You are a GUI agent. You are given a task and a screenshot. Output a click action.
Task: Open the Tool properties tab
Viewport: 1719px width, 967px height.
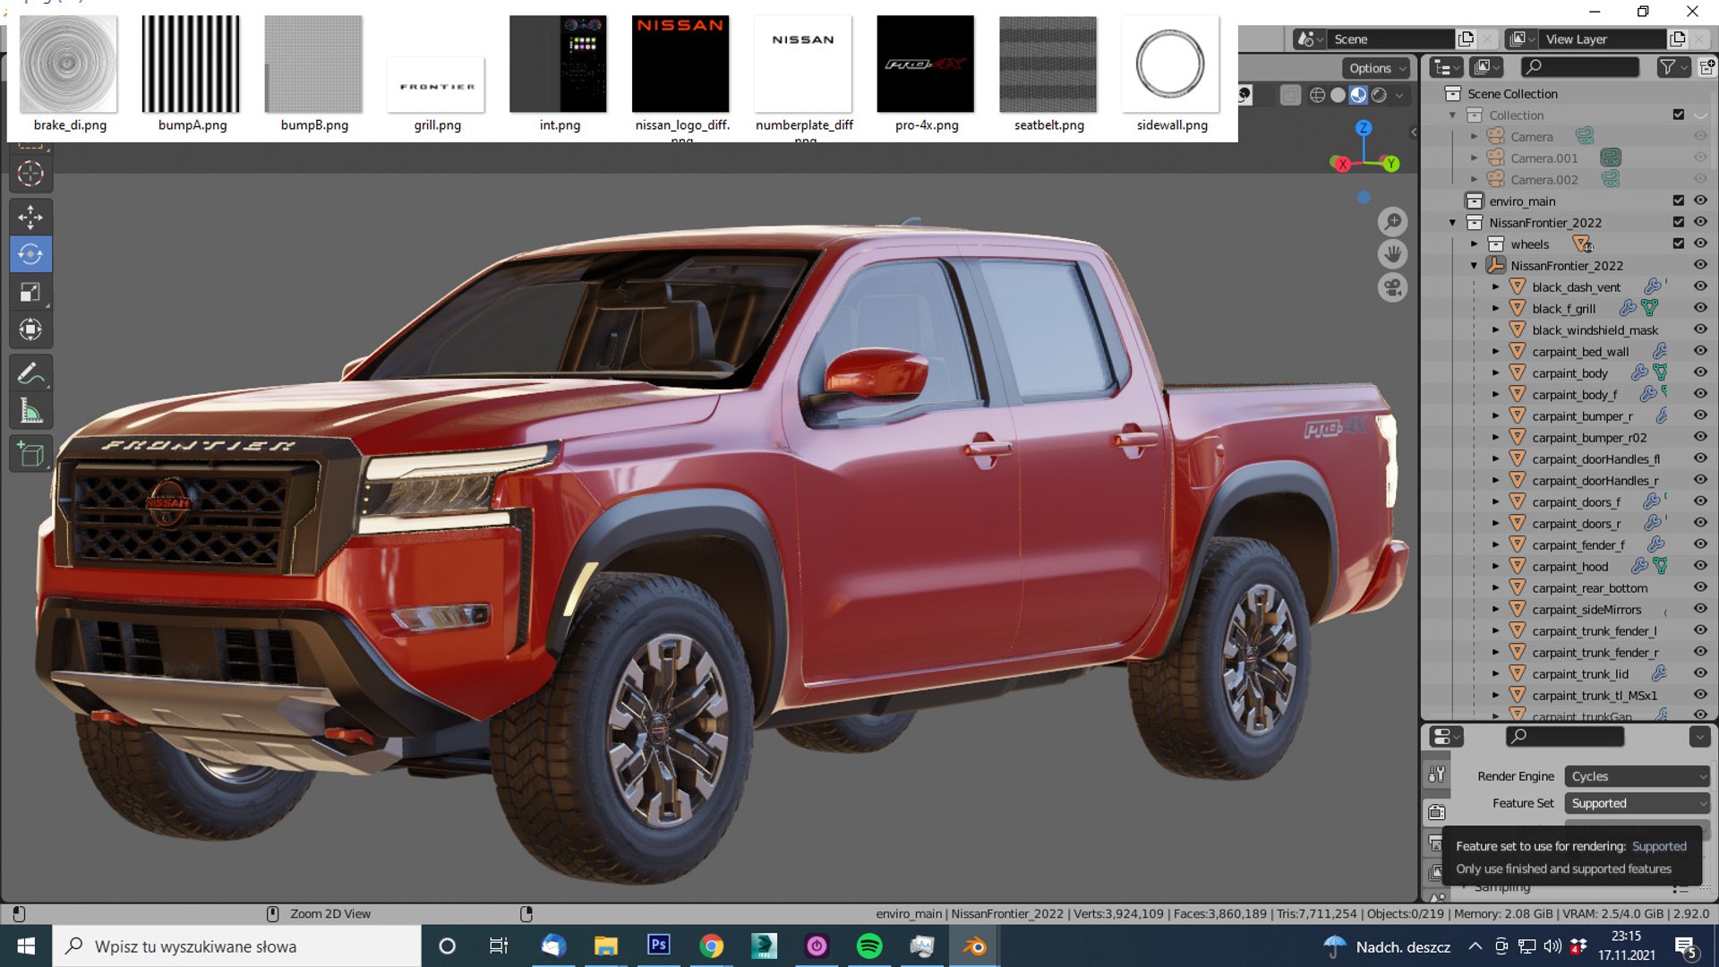(1437, 775)
